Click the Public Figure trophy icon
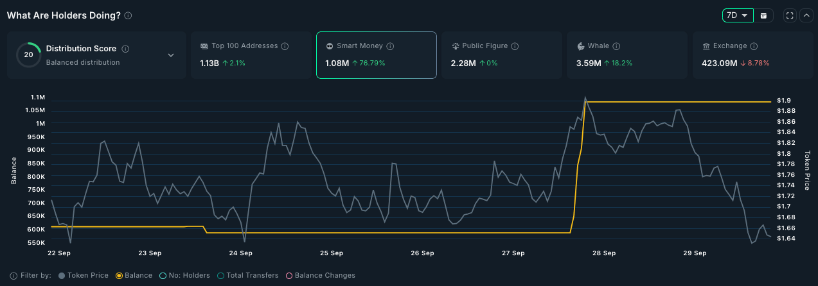 pyautogui.click(x=455, y=46)
